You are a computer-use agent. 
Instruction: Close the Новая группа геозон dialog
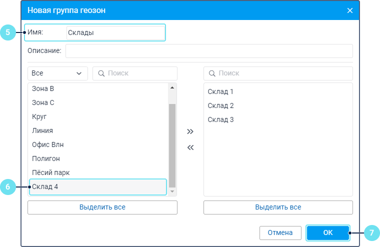click(350, 10)
